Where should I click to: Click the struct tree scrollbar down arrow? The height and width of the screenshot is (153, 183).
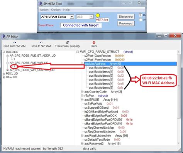[179, 143]
